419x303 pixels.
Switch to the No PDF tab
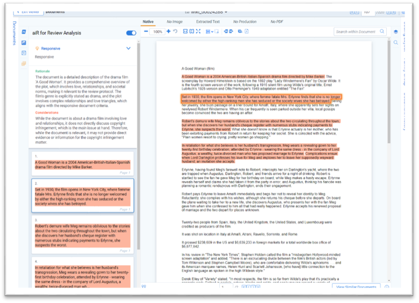[x=277, y=22]
